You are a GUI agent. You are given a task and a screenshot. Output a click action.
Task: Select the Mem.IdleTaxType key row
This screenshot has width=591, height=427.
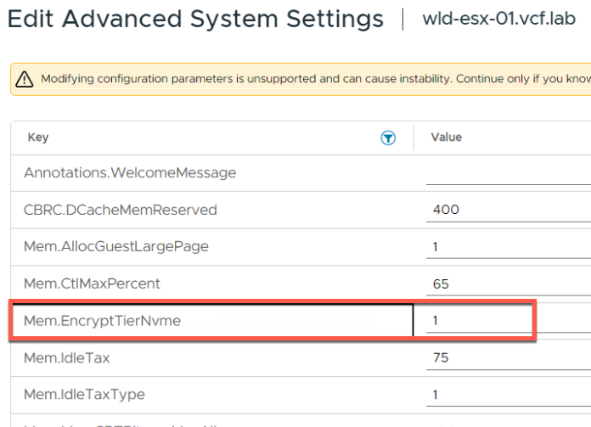pos(84,395)
